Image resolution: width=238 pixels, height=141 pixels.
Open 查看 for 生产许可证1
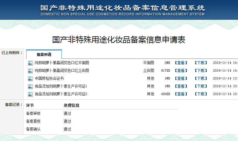point(181,86)
